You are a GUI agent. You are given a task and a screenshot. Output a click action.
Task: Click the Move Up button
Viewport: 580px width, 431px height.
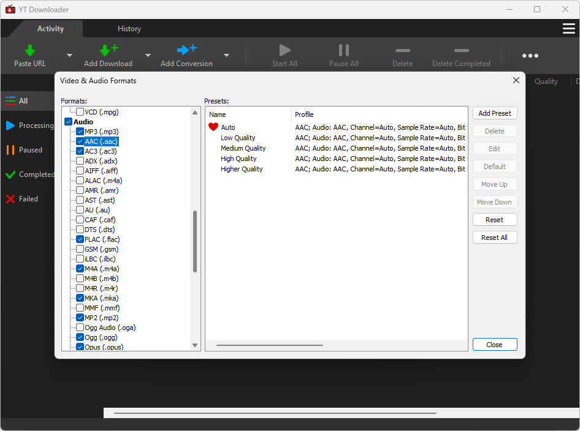pyautogui.click(x=495, y=184)
